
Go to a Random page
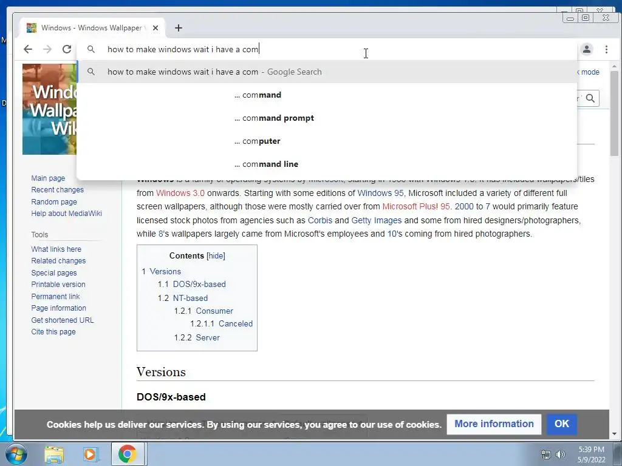pos(54,201)
